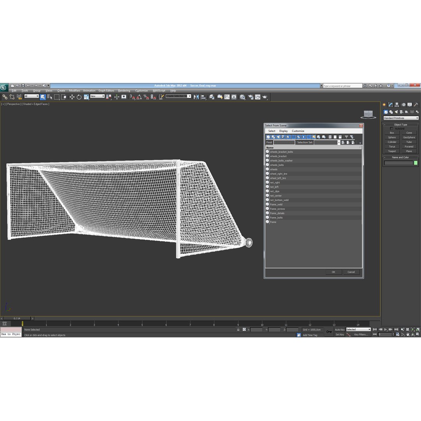Open the Quick Access toolbar dropdown arrow
421x421 pixels.
pyautogui.click(x=49, y=86)
